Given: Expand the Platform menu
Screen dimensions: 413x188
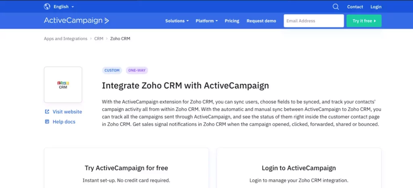Looking at the screenshot, I should [206, 21].
